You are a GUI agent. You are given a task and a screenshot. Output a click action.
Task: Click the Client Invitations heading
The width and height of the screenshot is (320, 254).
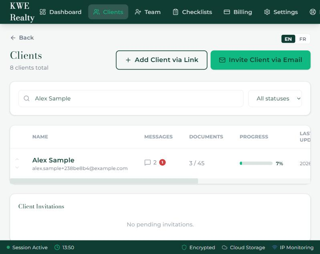click(x=41, y=206)
